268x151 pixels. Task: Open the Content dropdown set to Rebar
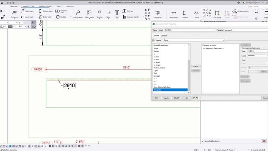pos(193,40)
